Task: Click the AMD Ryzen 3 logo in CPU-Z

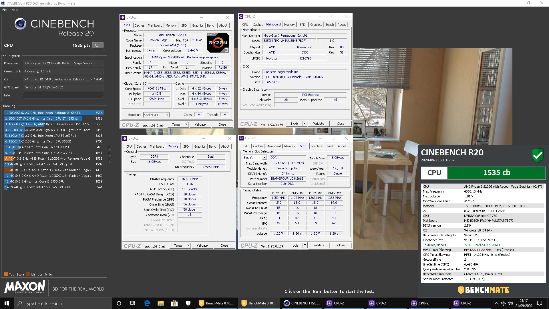Action: pyautogui.click(x=218, y=43)
